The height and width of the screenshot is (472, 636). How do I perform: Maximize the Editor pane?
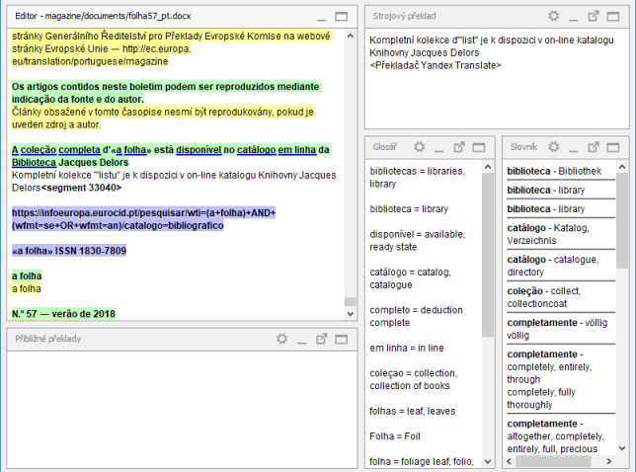[x=341, y=16]
